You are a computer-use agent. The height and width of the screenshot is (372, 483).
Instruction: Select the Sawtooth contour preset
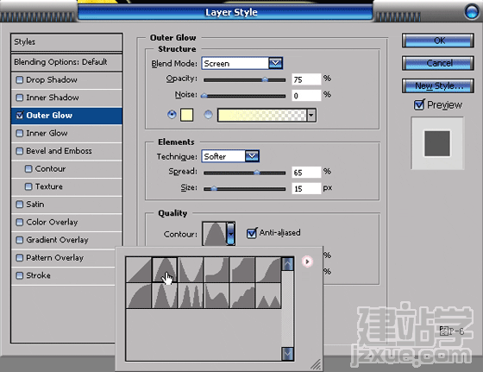268,296
